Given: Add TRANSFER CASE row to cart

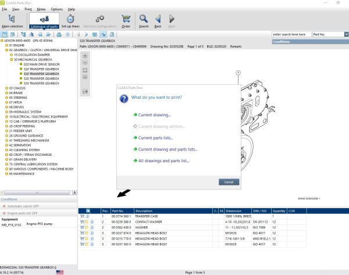Looking at the screenshot, I should [81, 216].
